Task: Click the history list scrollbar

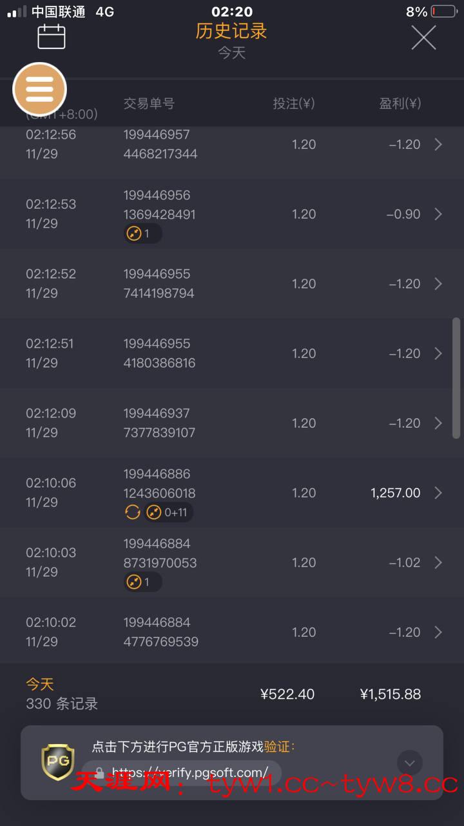Action: tap(456, 378)
